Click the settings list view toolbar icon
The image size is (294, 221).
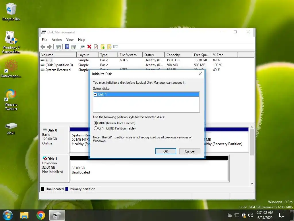click(x=116, y=47)
